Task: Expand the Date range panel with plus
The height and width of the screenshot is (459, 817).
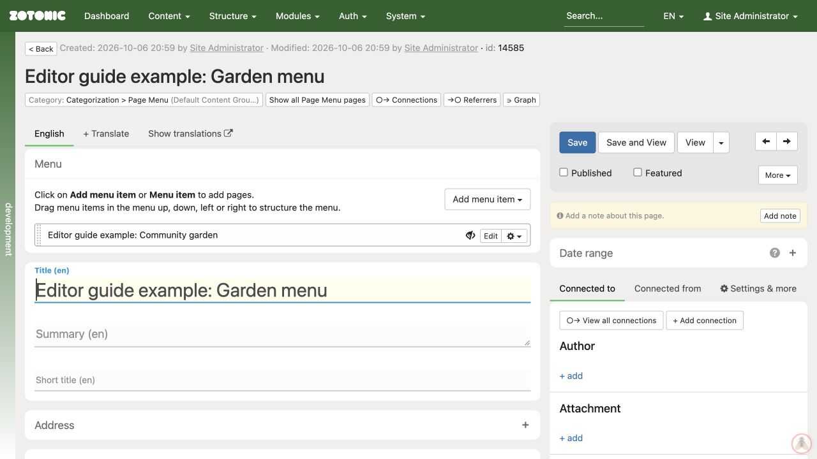Action: click(793, 253)
